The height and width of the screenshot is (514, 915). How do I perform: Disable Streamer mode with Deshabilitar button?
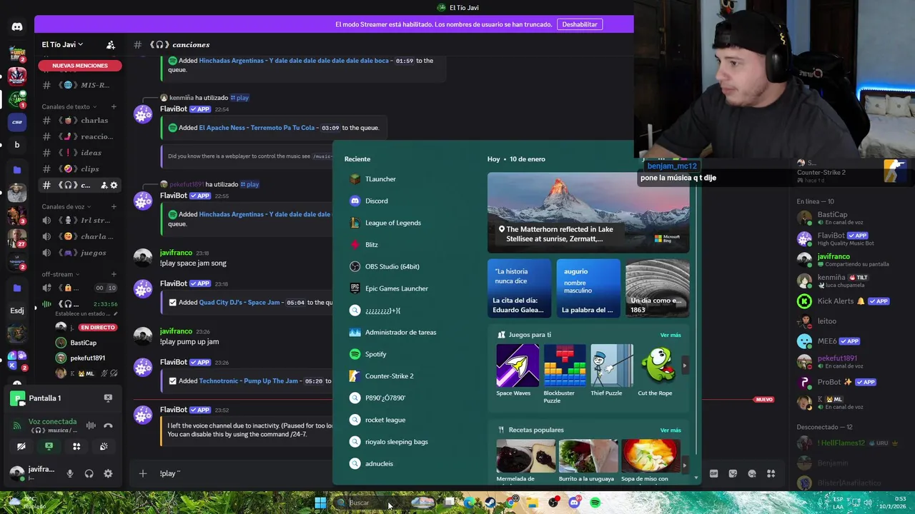tap(580, 24)
